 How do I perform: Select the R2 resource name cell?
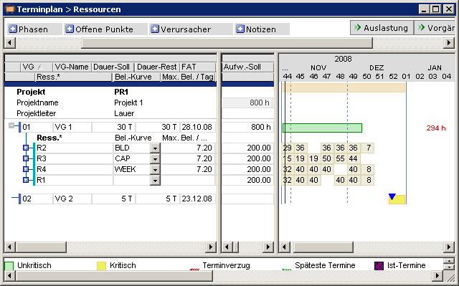74,148
